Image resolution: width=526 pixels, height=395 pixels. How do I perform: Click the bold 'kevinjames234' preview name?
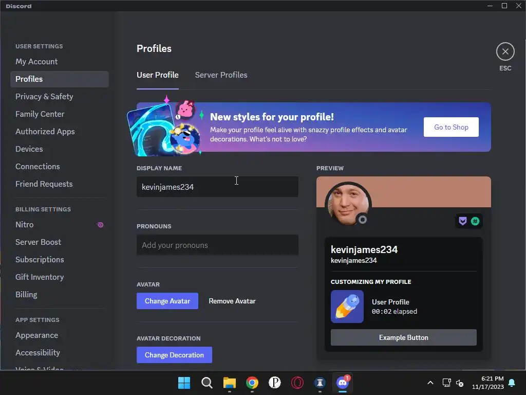point(364,249)
